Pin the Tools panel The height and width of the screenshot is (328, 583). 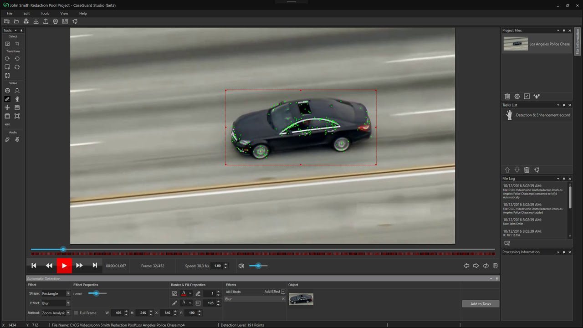[21, 30]
